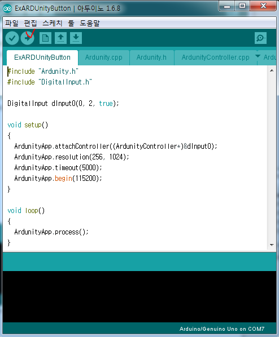Click the ArdunityApp.timeout(5000) line
The image size is (279, 337).
(x=58, y=167)
